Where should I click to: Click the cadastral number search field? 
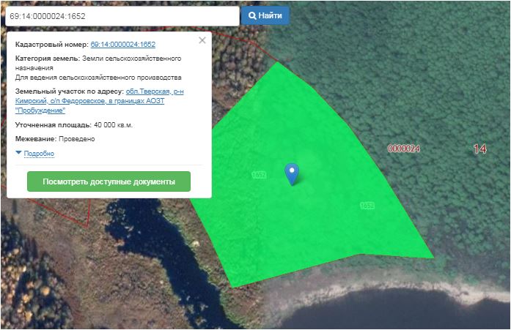[120, 15]
